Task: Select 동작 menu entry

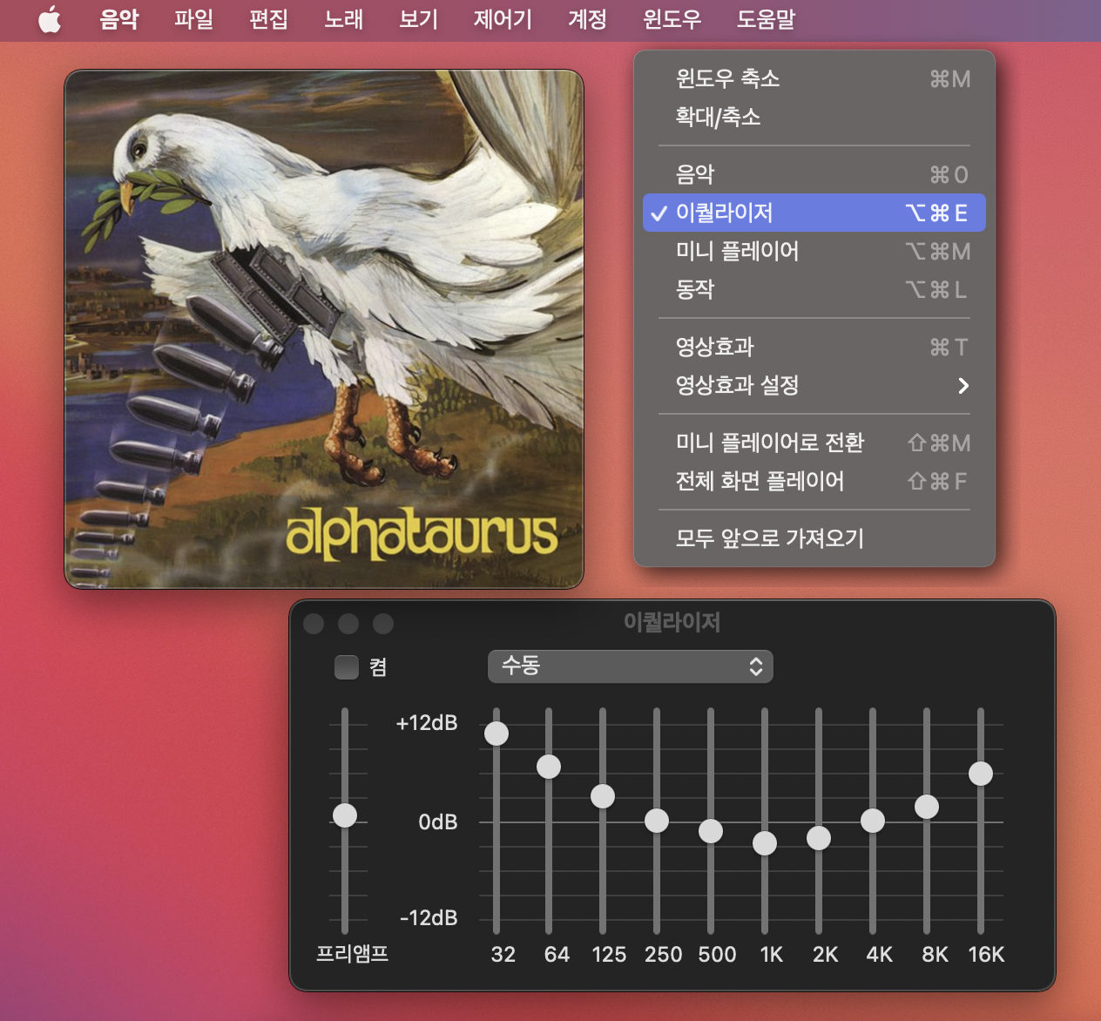Action: 814,289
